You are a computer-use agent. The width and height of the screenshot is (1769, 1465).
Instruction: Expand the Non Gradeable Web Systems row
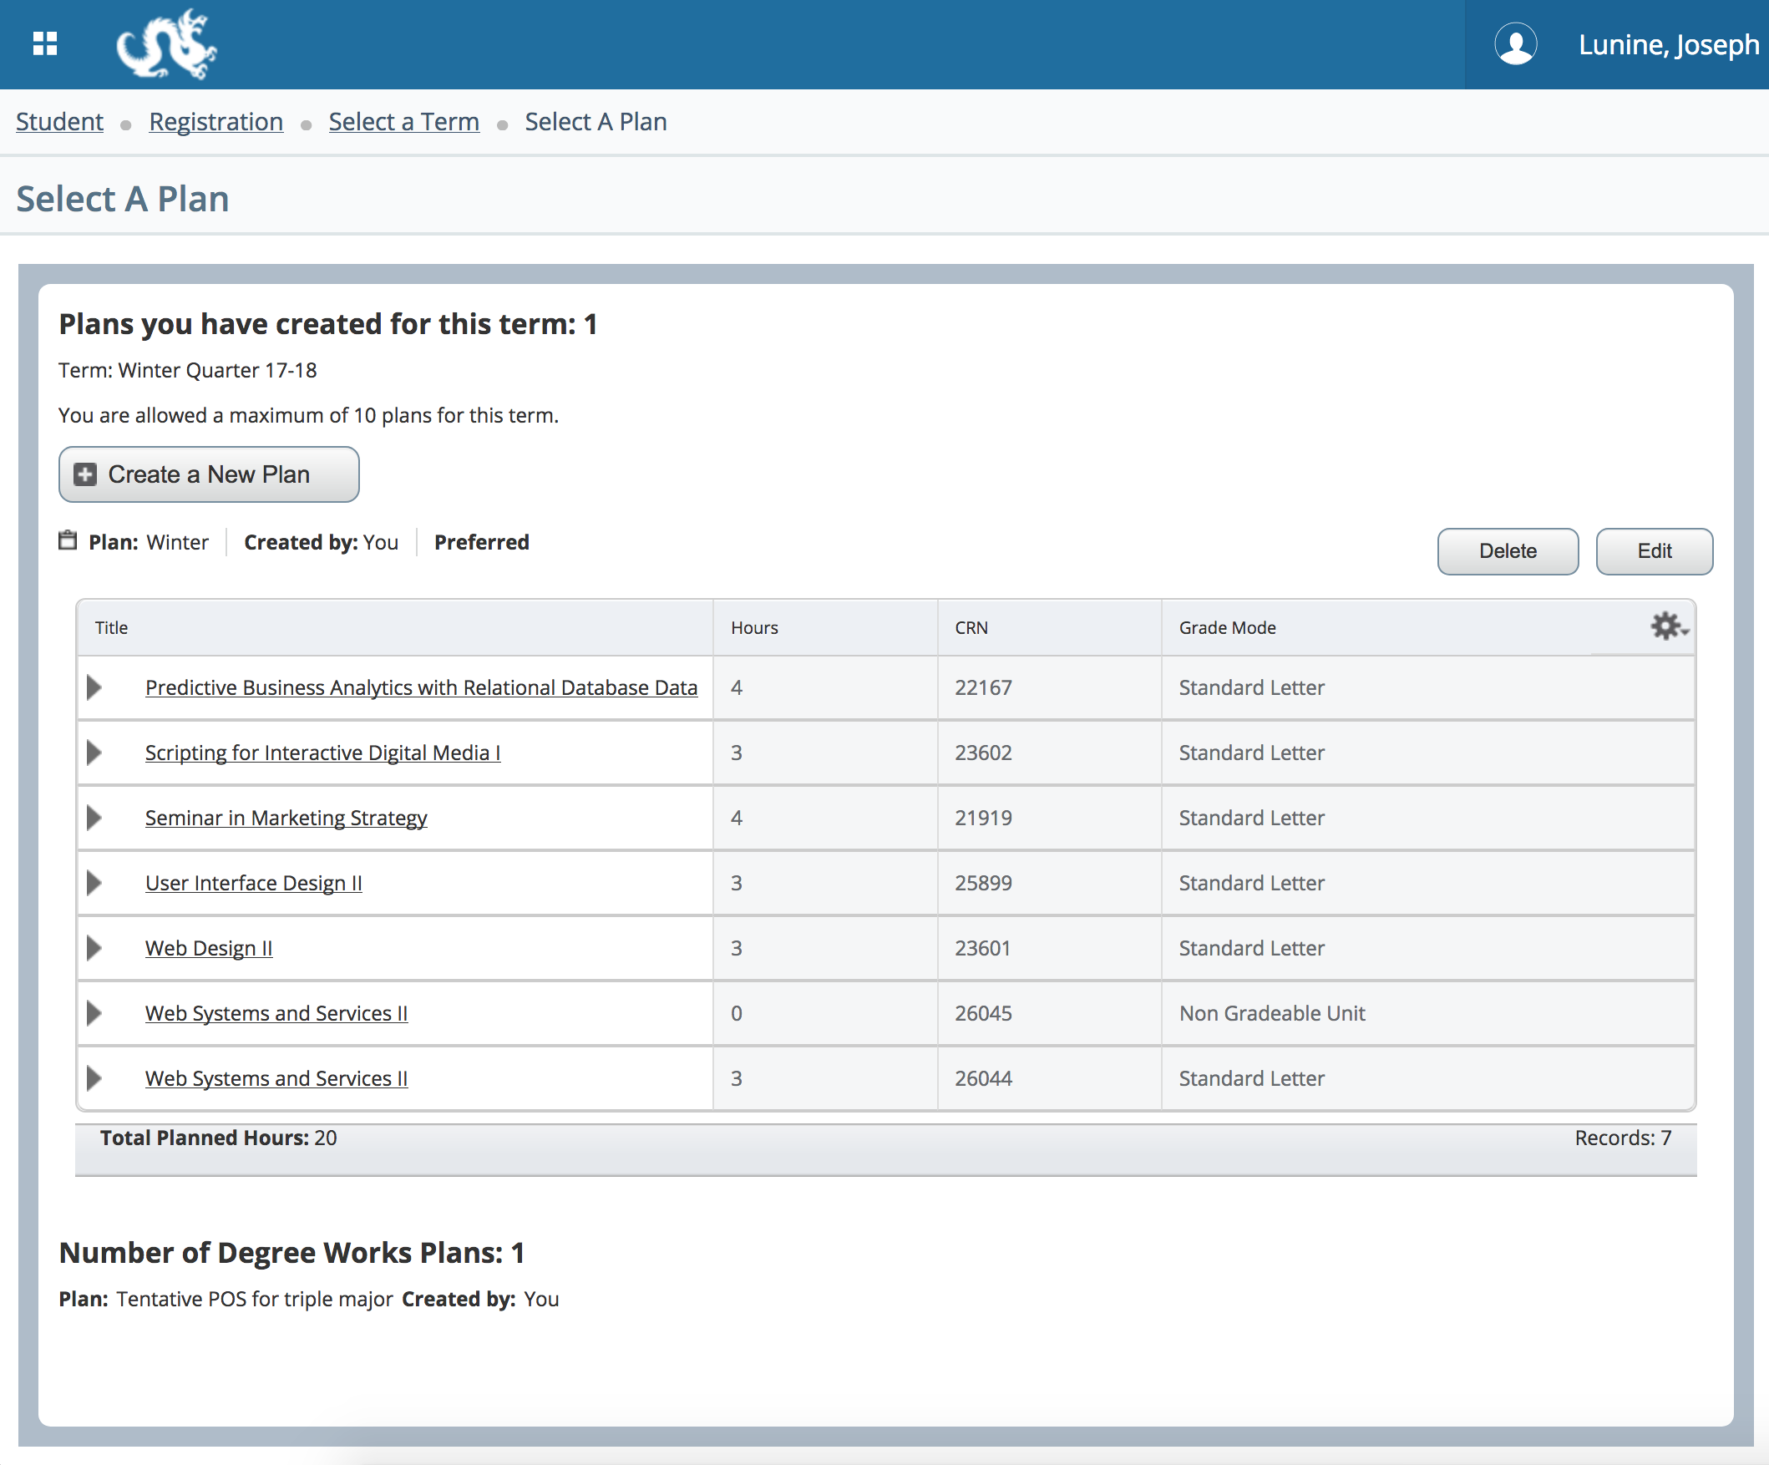pos(94,1012)
